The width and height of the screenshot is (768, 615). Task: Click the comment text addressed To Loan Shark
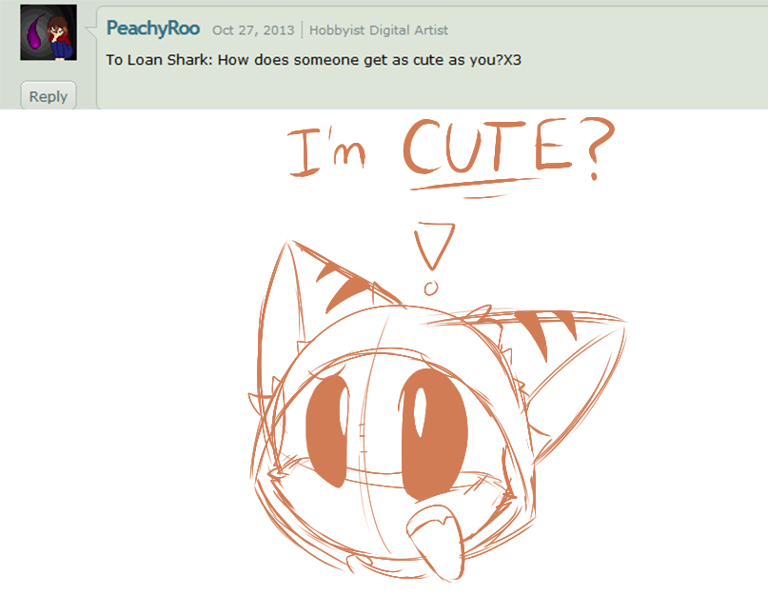point(313,60)
